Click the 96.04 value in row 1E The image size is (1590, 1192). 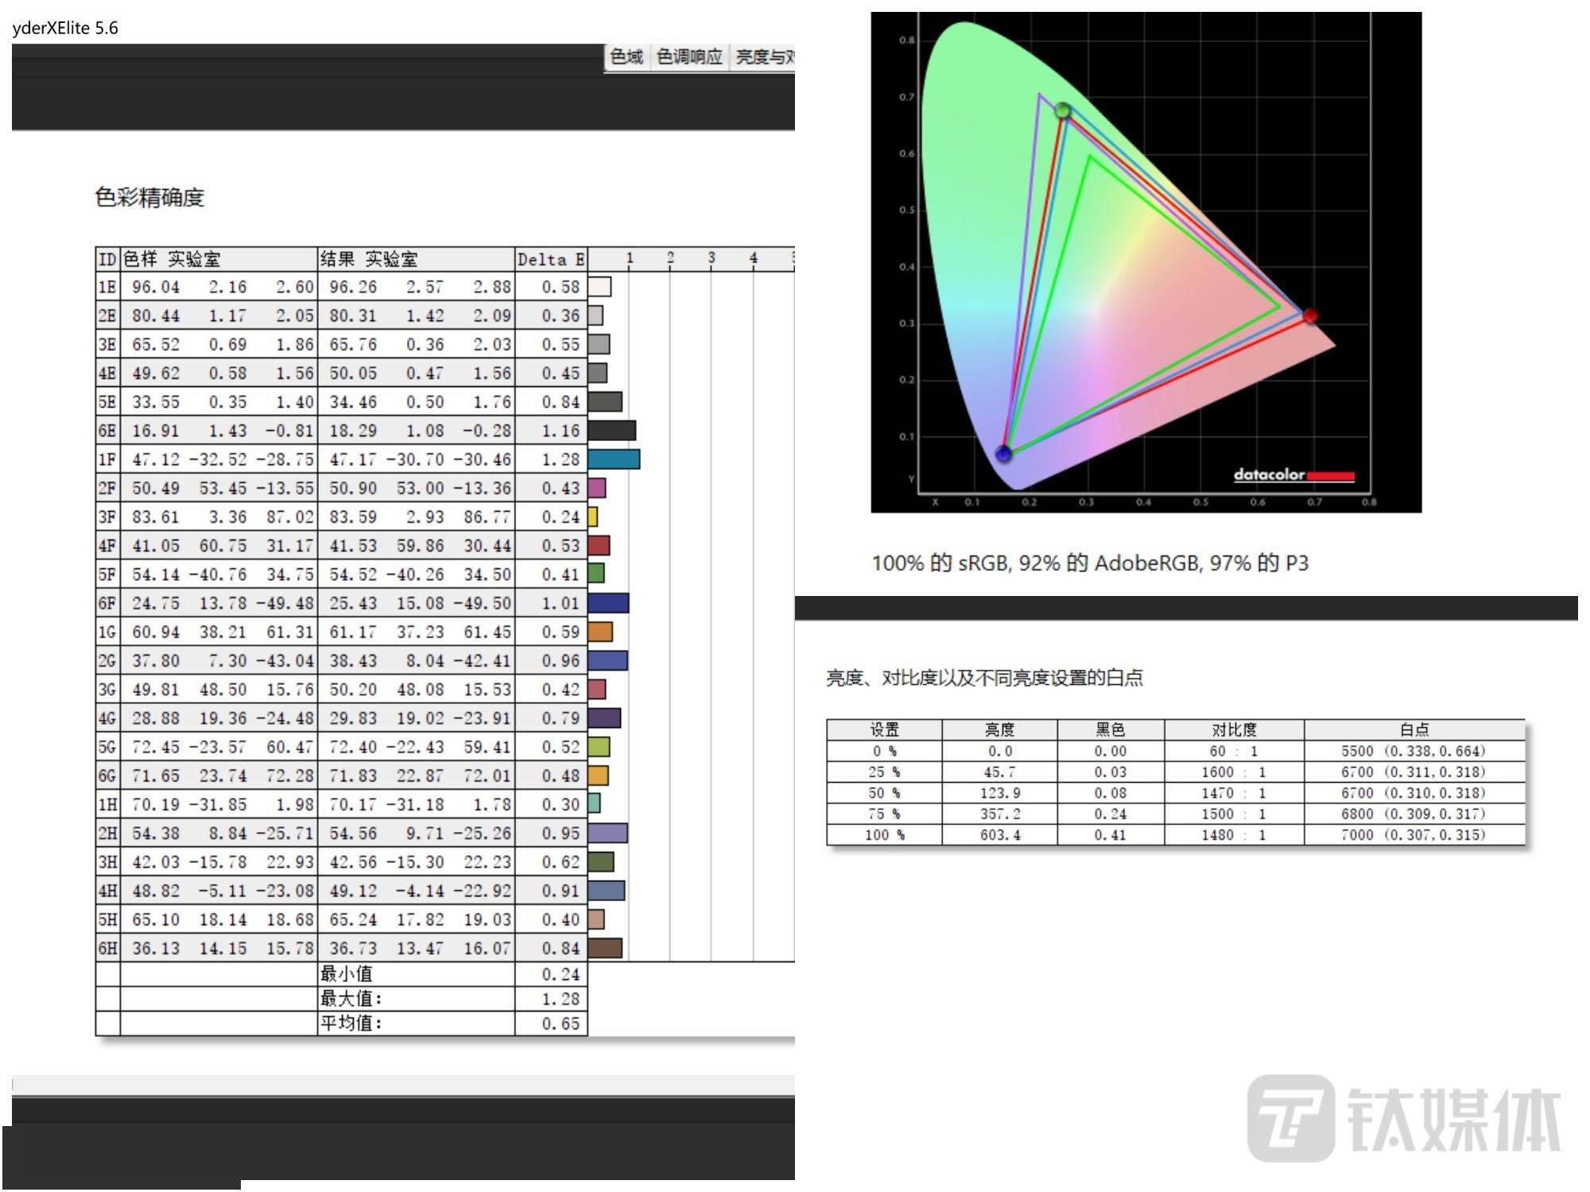[x=156, y=287]
